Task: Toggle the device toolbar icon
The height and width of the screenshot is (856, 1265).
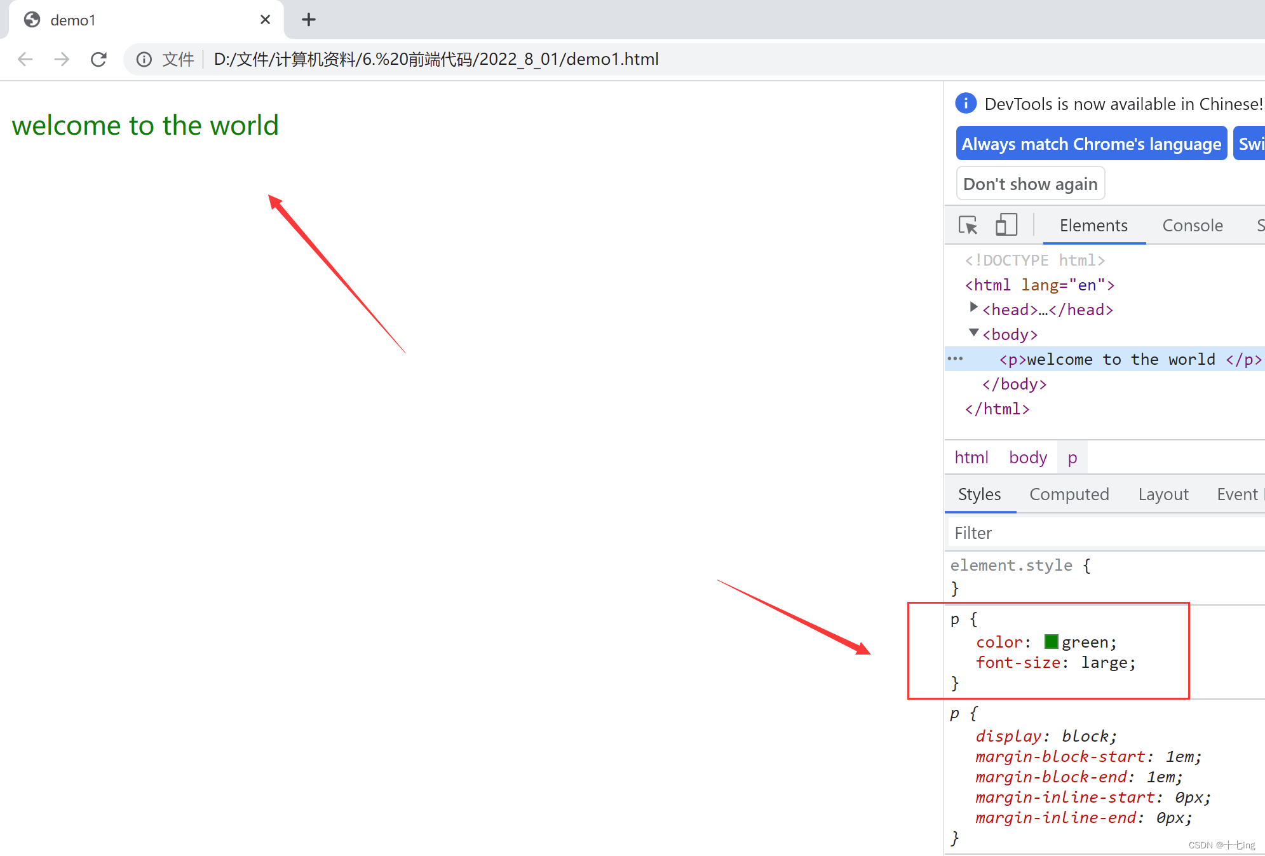Action: click(1006, 225)
